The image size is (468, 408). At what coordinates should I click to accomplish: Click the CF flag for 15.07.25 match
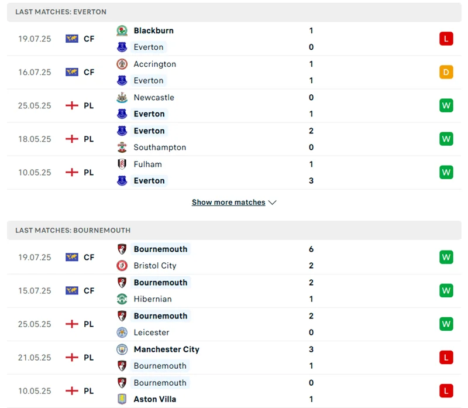point(72,290)
